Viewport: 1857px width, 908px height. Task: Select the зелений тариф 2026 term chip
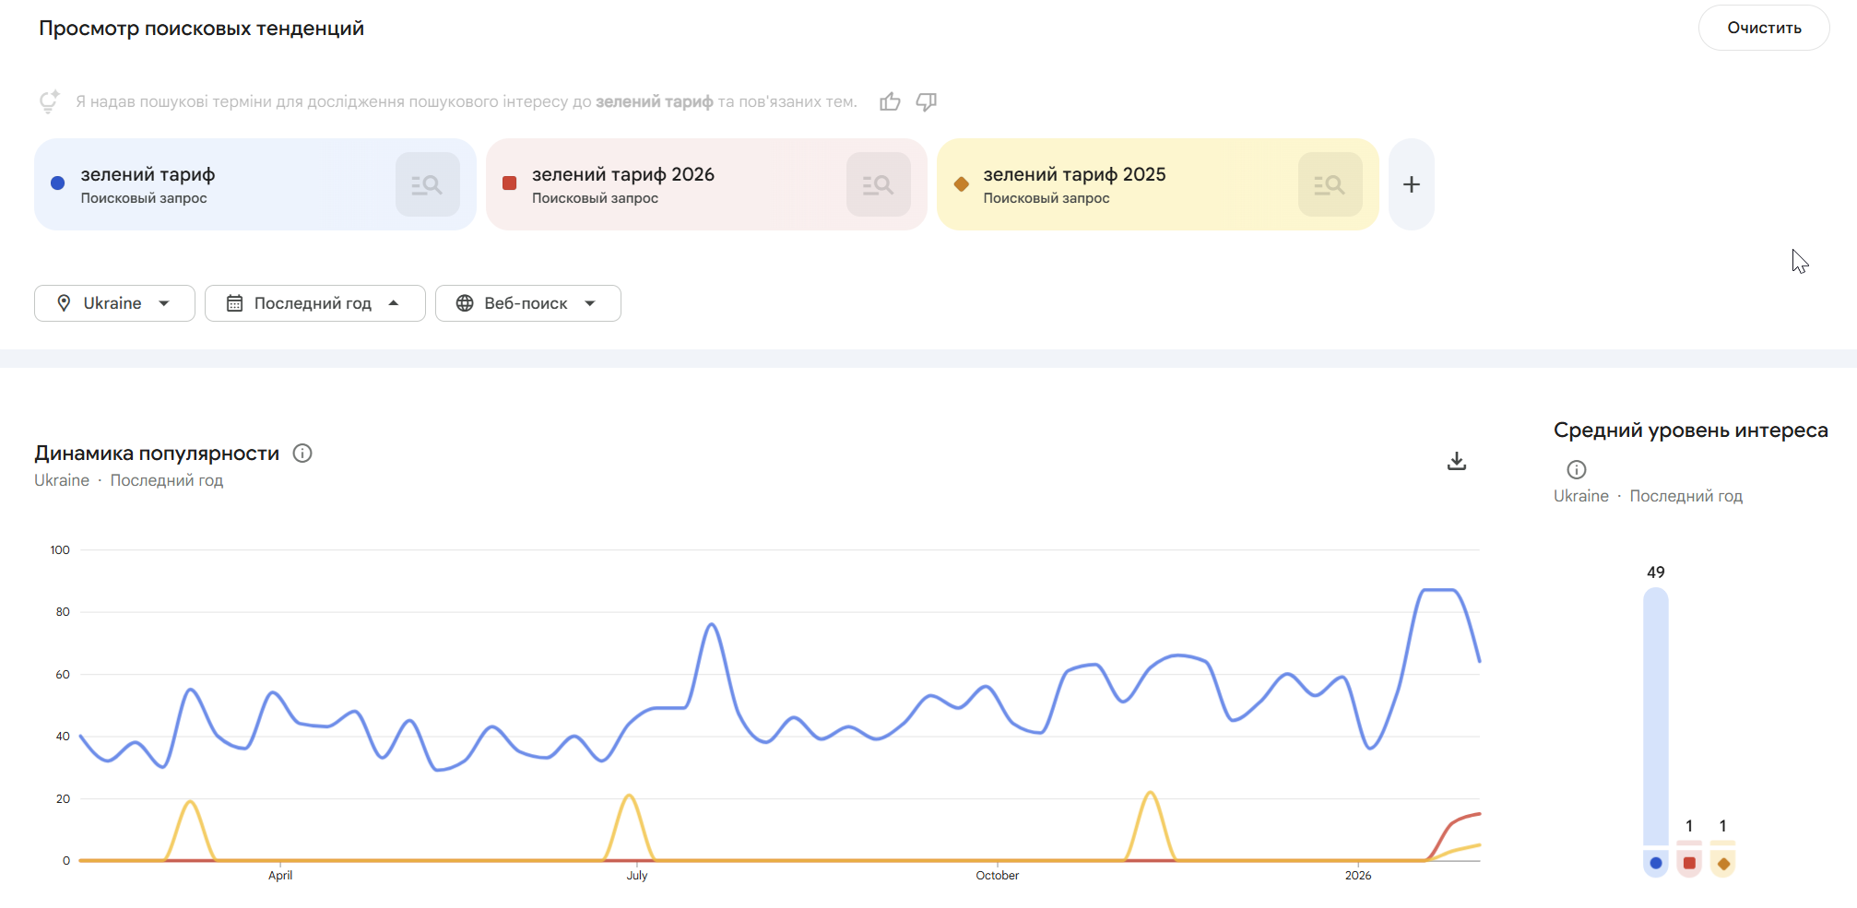click(x=664, y=184)
